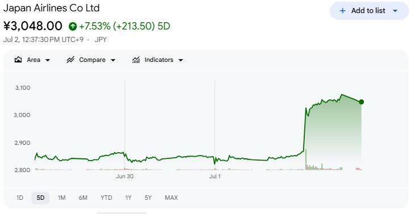
Task: Switch to the 1Y time range
Action: point(129,198)
